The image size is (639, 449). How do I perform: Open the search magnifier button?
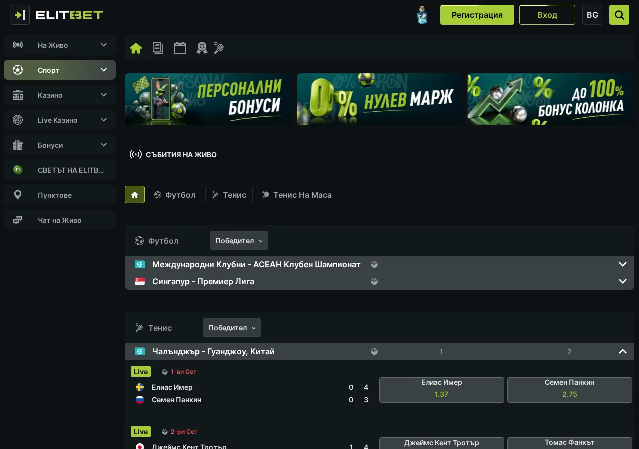point(619,15)
